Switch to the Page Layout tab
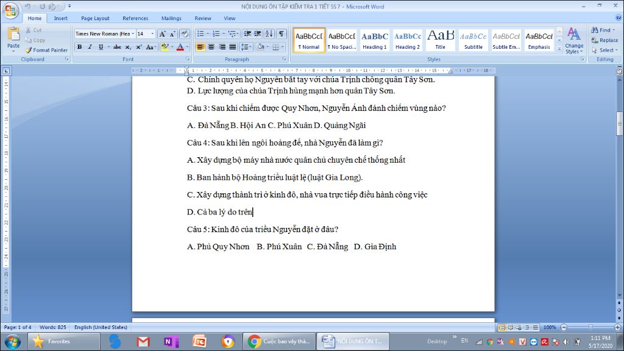Viewport: 624px width, 351px height. pyautogui.click(x=95, y=18)
